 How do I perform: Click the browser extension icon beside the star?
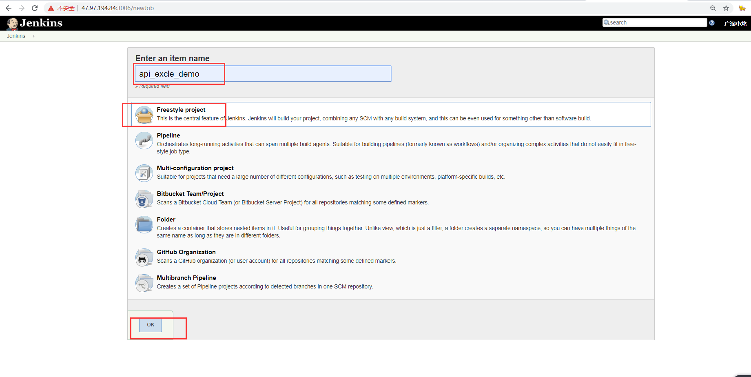click(x=742, y=8)
